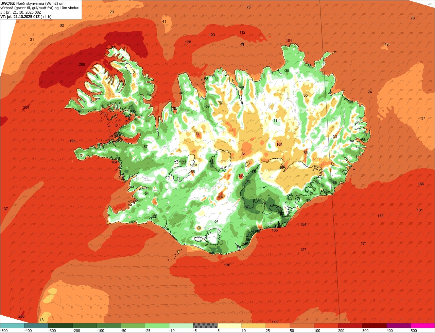Click the 128 value off the north coast

coord(188,42)
